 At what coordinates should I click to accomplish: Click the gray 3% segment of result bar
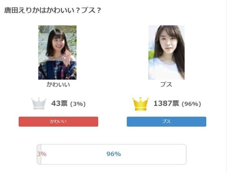click(x=39, y=154)
